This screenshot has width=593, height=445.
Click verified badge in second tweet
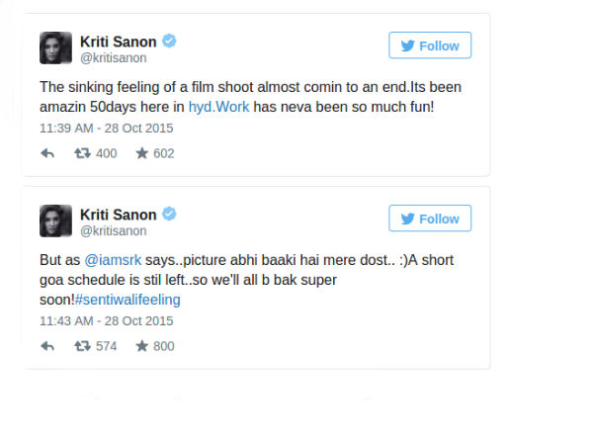170,215
